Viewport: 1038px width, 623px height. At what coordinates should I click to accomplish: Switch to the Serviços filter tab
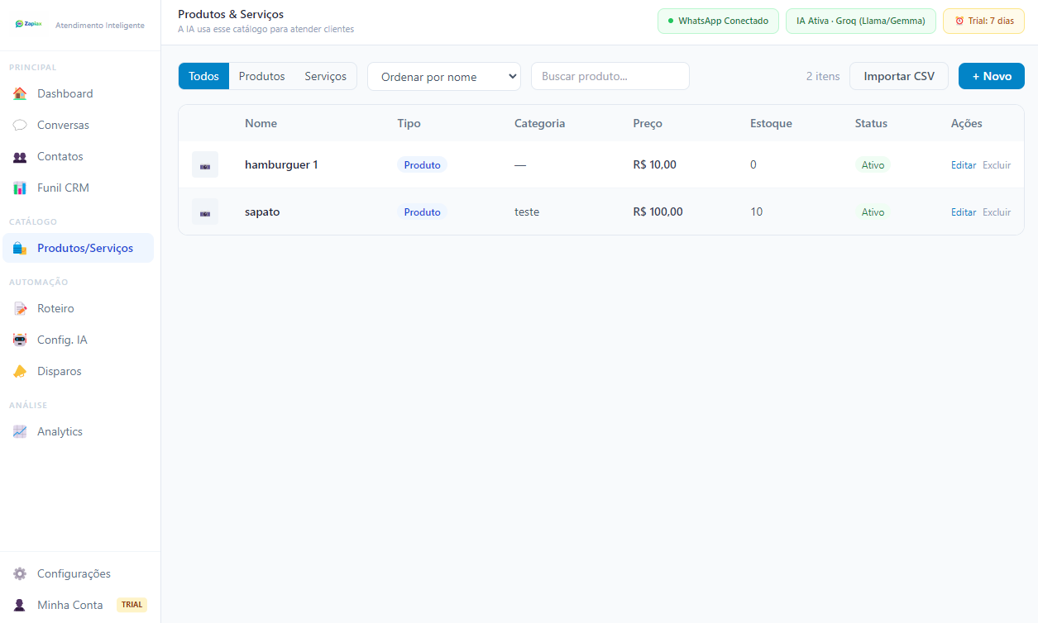[325, 76]
